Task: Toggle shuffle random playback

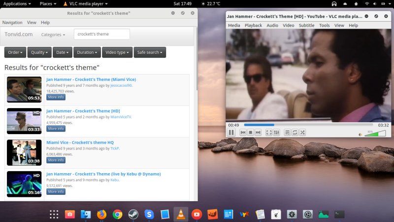Action: click(x=302, y=133)
